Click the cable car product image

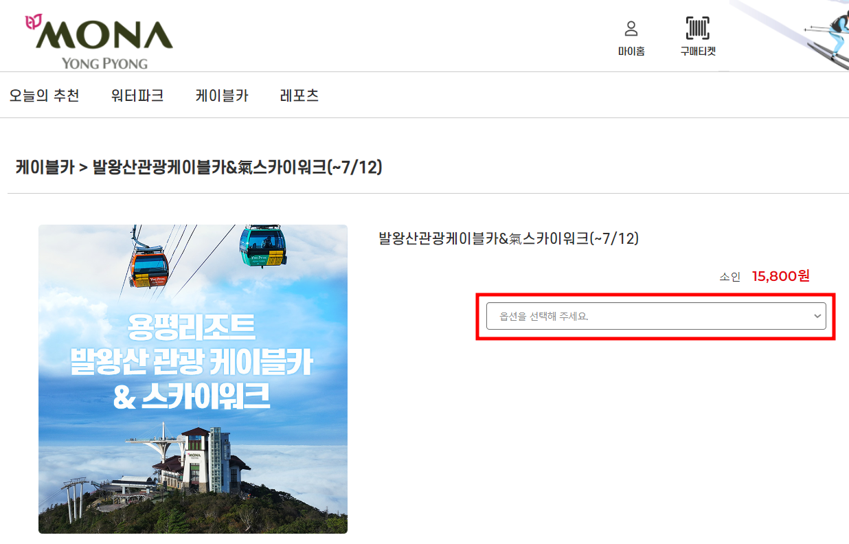(193, 379)
